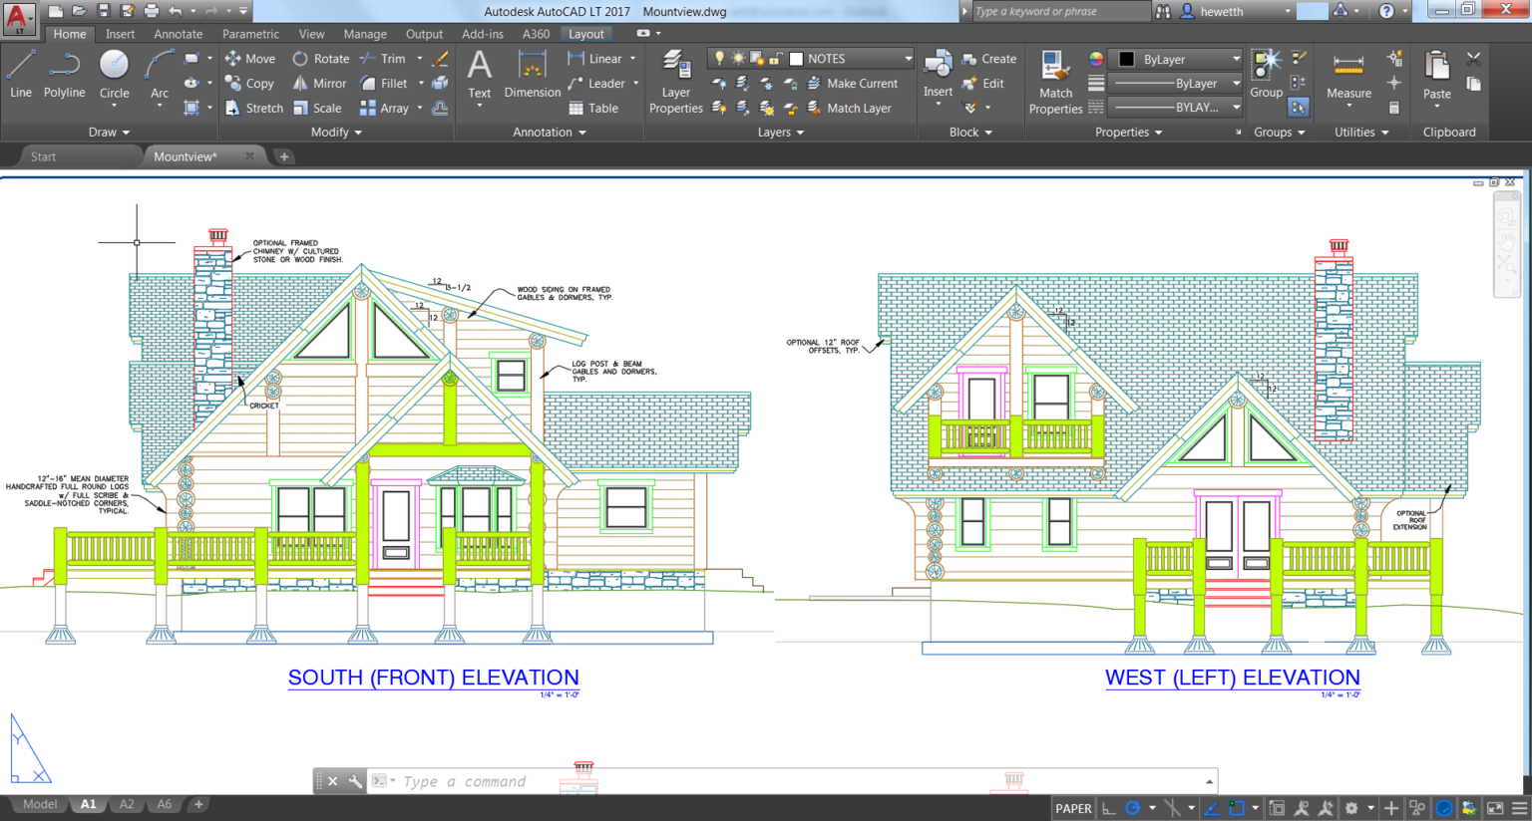Switch to the Annotate ribbon tab

pyautogui.click(x=178, y=33)
